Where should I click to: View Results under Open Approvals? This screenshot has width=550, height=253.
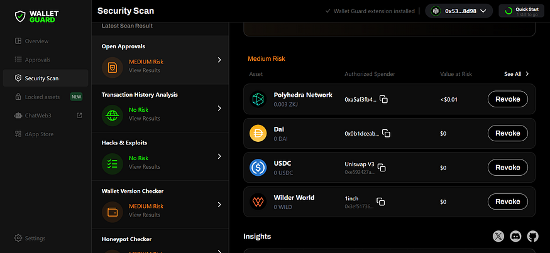[145, 70]
